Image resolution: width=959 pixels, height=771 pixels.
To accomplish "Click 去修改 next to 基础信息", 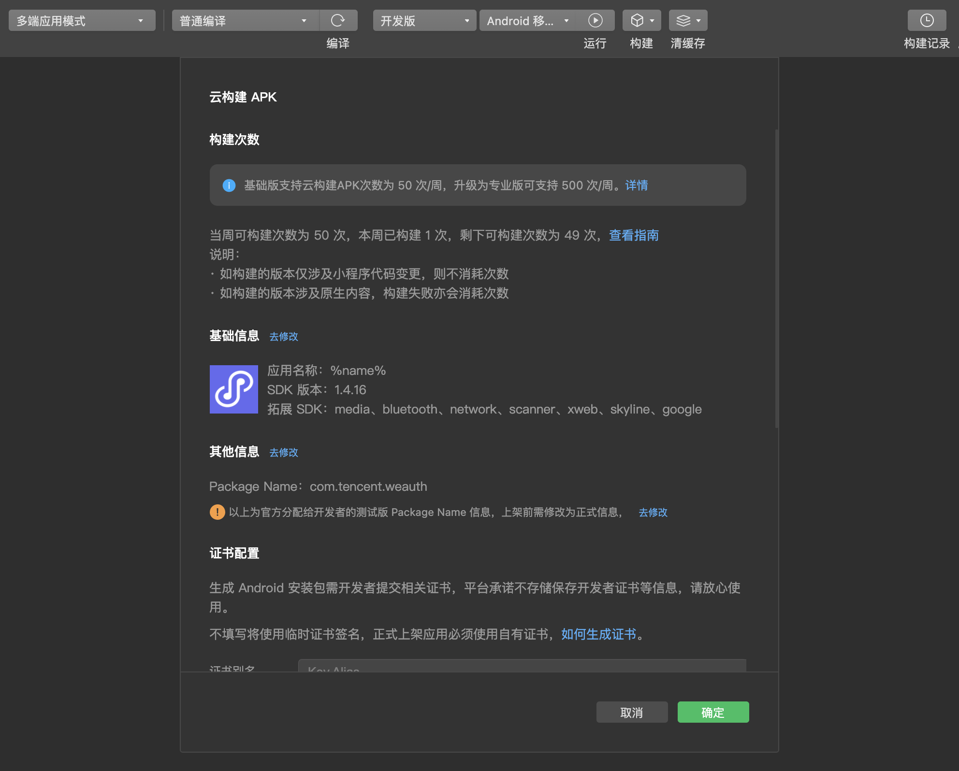I will [283, 337].
